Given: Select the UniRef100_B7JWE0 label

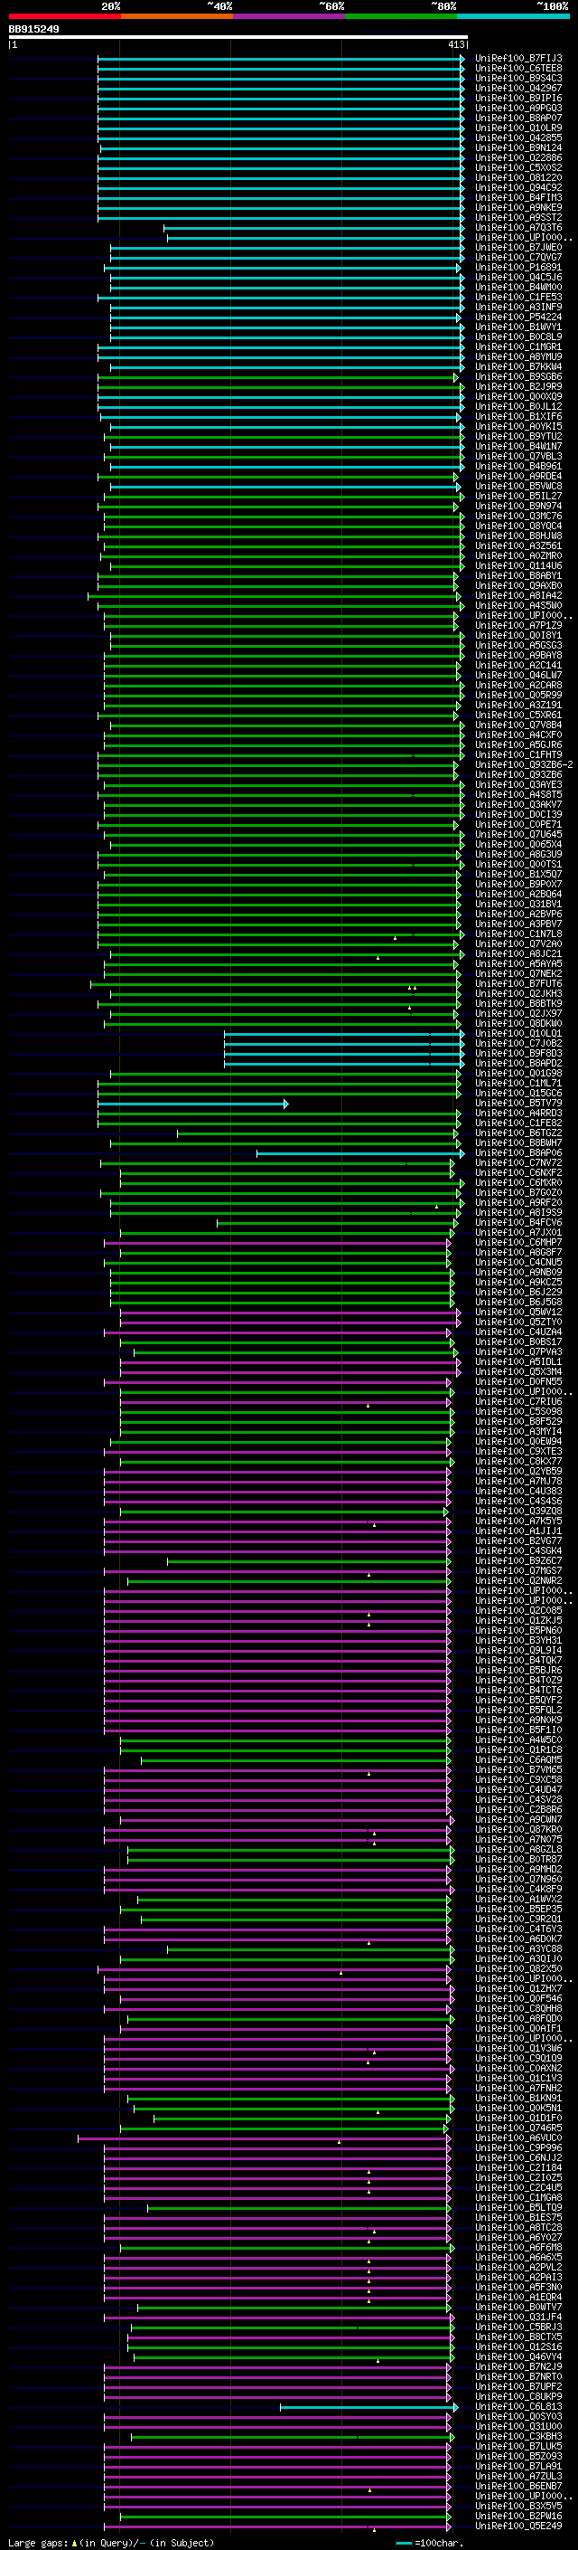Looking at the screenshot, I should point(518,248).
